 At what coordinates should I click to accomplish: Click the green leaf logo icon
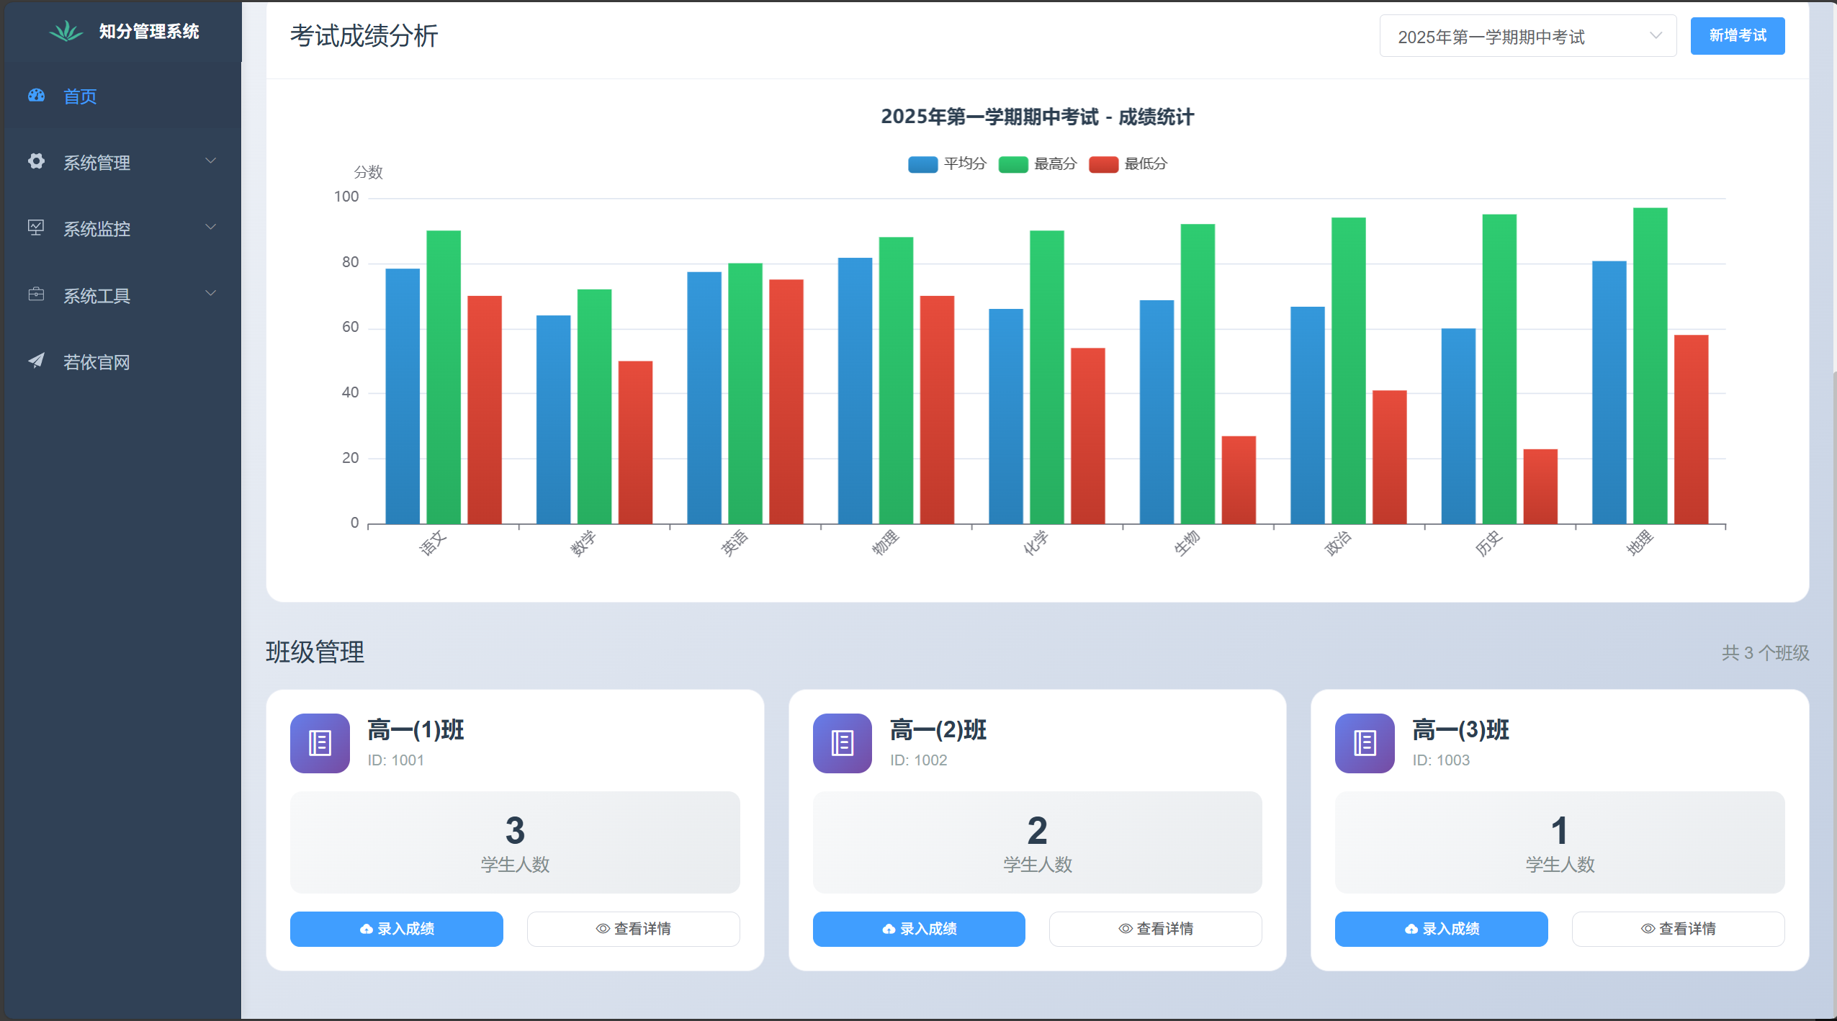(66, 32)
